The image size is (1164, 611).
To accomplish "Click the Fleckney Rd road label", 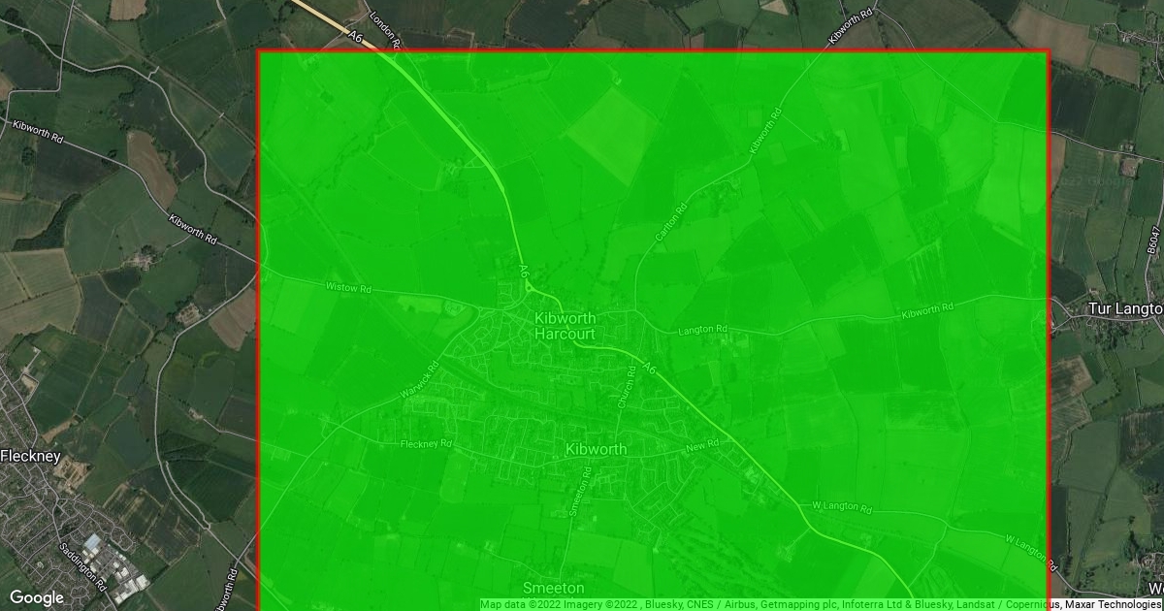I will [x=427, y=444].
